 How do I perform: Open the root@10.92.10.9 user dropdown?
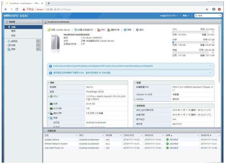click(169, 16)
